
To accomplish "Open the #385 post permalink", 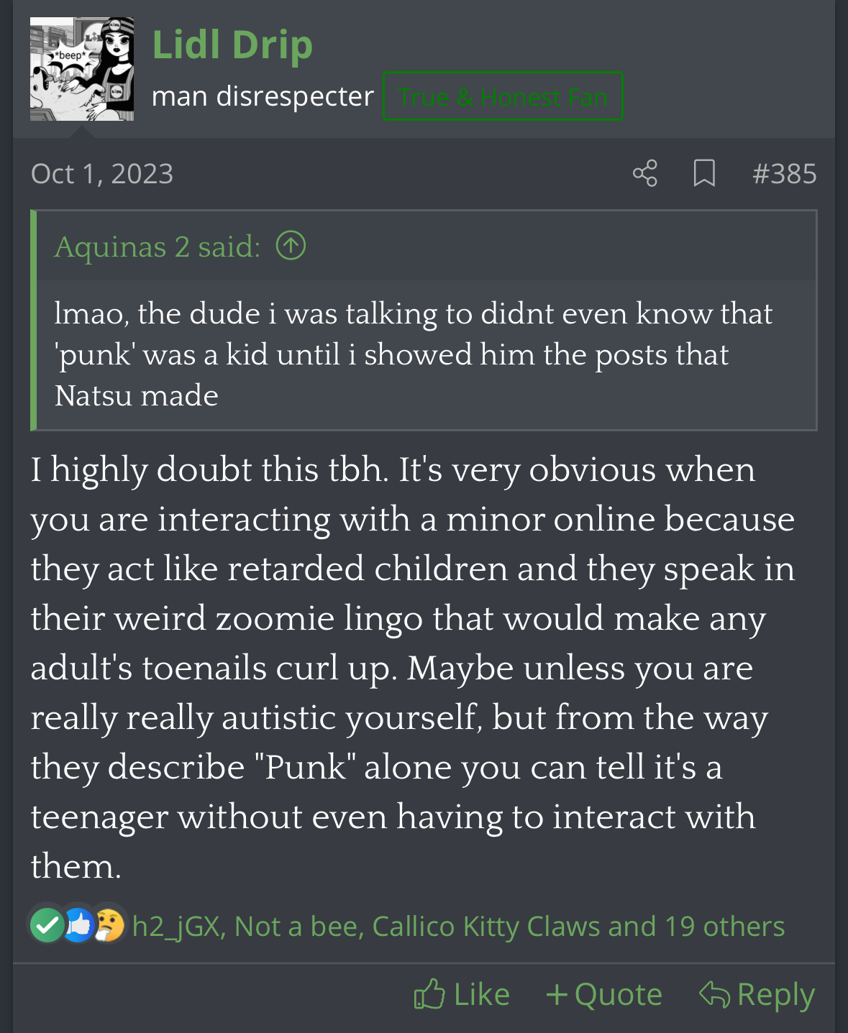I will pyautogui.click(x=784, y=174).
